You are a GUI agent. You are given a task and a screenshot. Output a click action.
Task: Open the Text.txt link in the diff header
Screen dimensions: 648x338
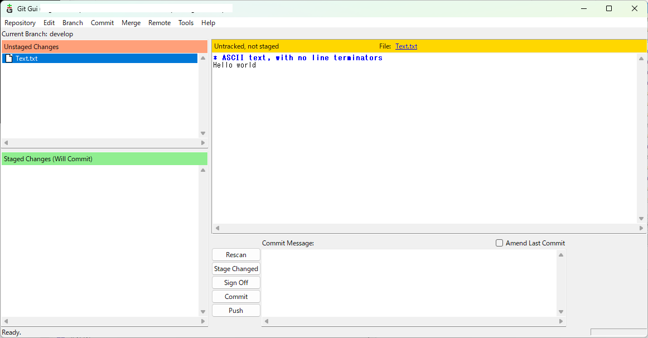coord(406,46)
